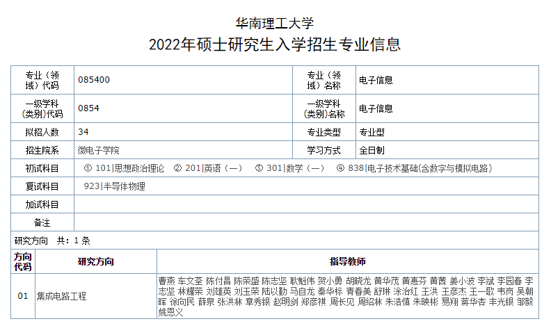The height and width of the screenshot is (335, 551).
Task: Click advisor name 曹燕
Action: 166,281
